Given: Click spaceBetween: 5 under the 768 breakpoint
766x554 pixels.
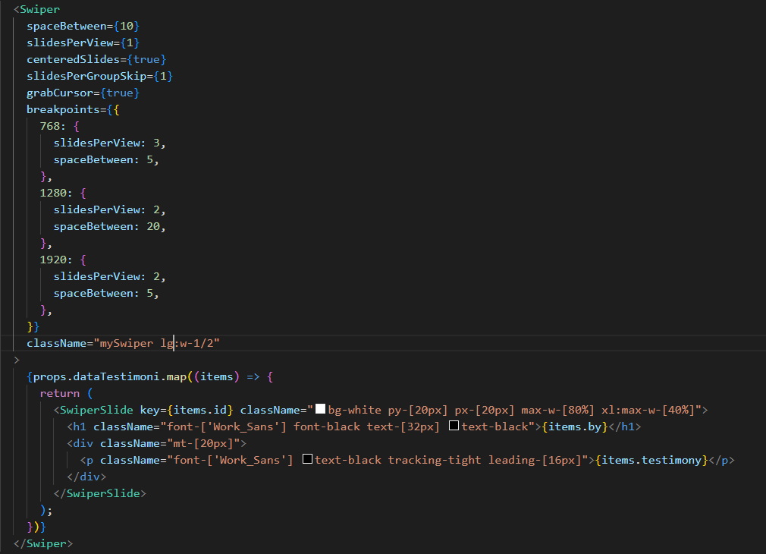Looking at the screenshot, I should pos(106,159).
